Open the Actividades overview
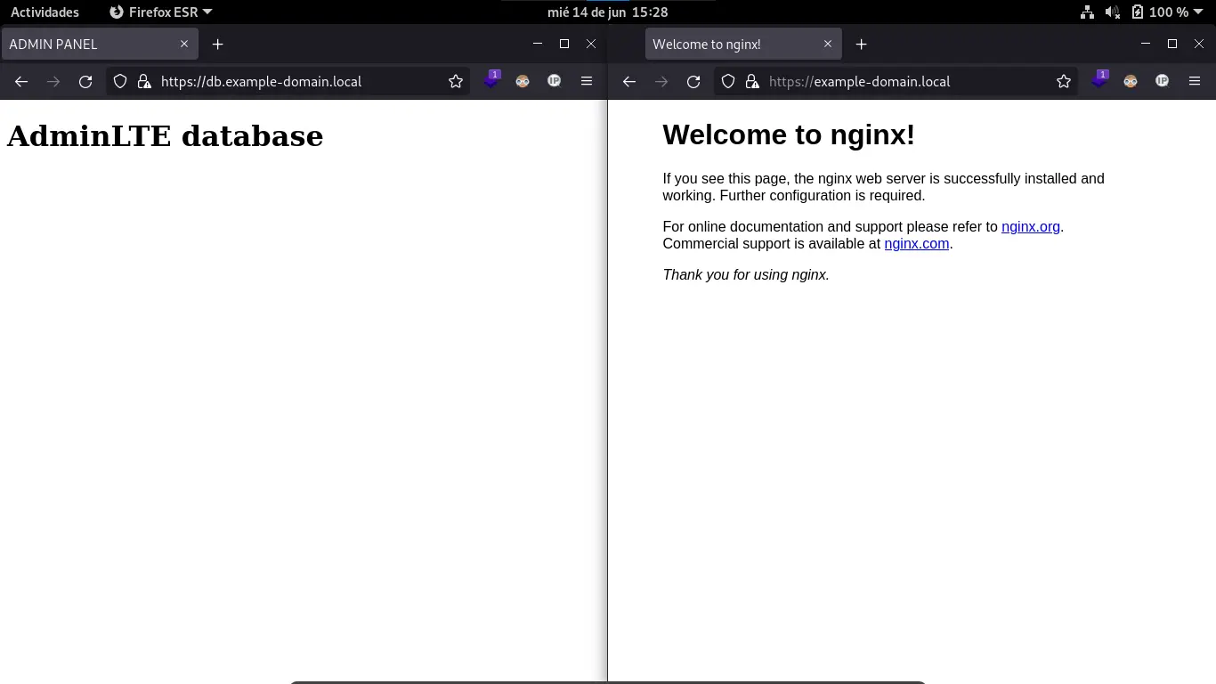This screenshot has height=684, width=1216. (45, 12)
